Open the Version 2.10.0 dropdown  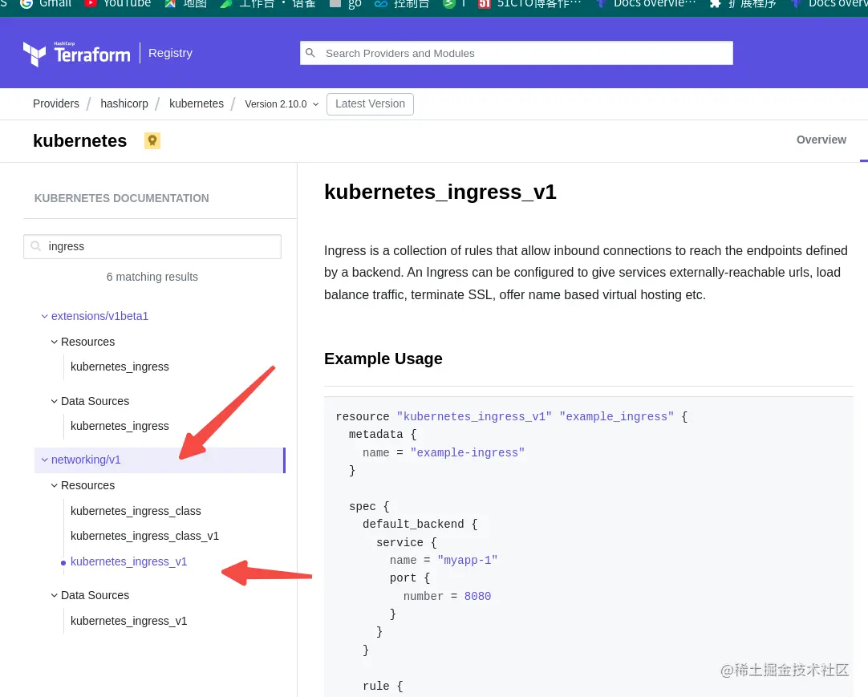point(282,104)
